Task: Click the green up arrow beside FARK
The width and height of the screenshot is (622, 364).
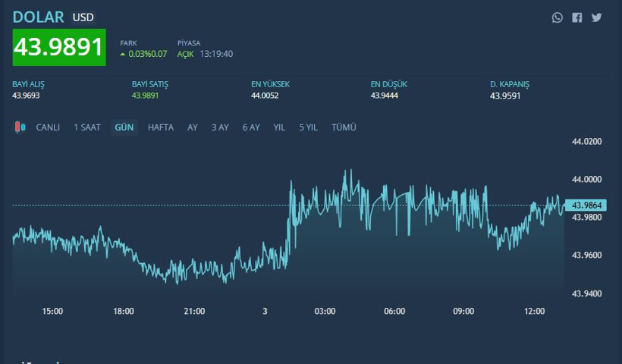Action: (123, 55)
